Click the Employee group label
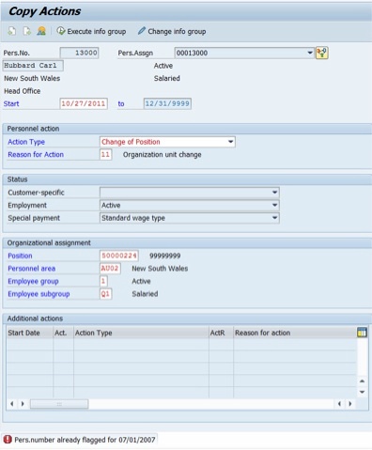The width and height of the screenshot is (372, 450). 33,281
